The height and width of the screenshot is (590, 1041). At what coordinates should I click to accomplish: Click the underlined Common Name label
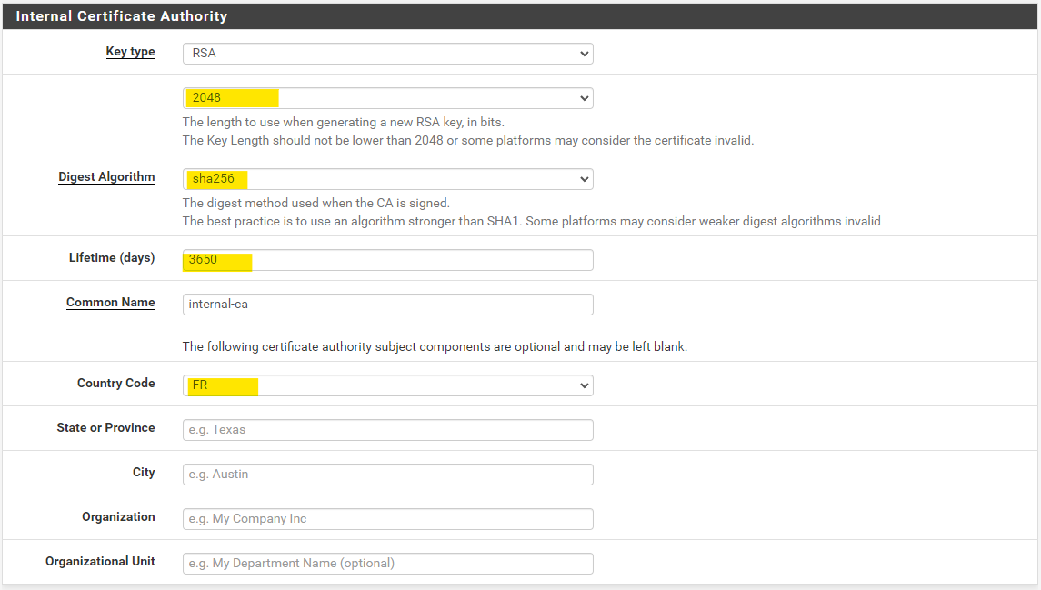point(110,303)
